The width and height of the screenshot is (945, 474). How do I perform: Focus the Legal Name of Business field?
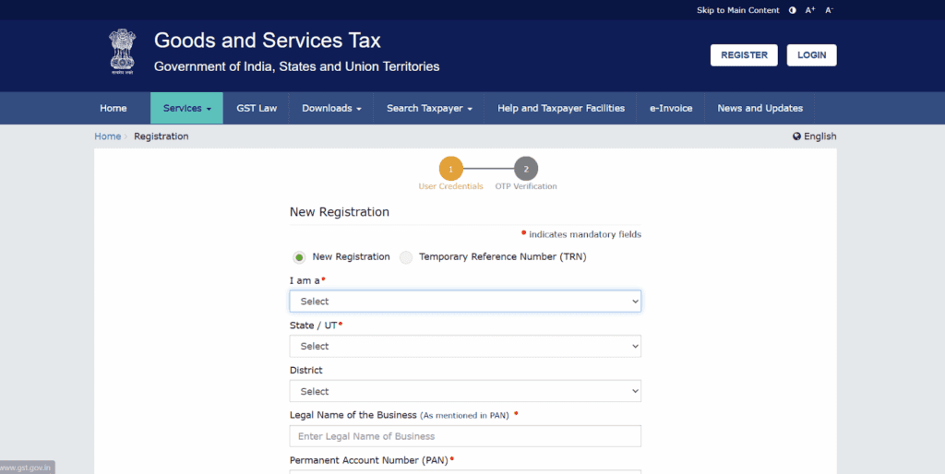(x=465, y=436)
